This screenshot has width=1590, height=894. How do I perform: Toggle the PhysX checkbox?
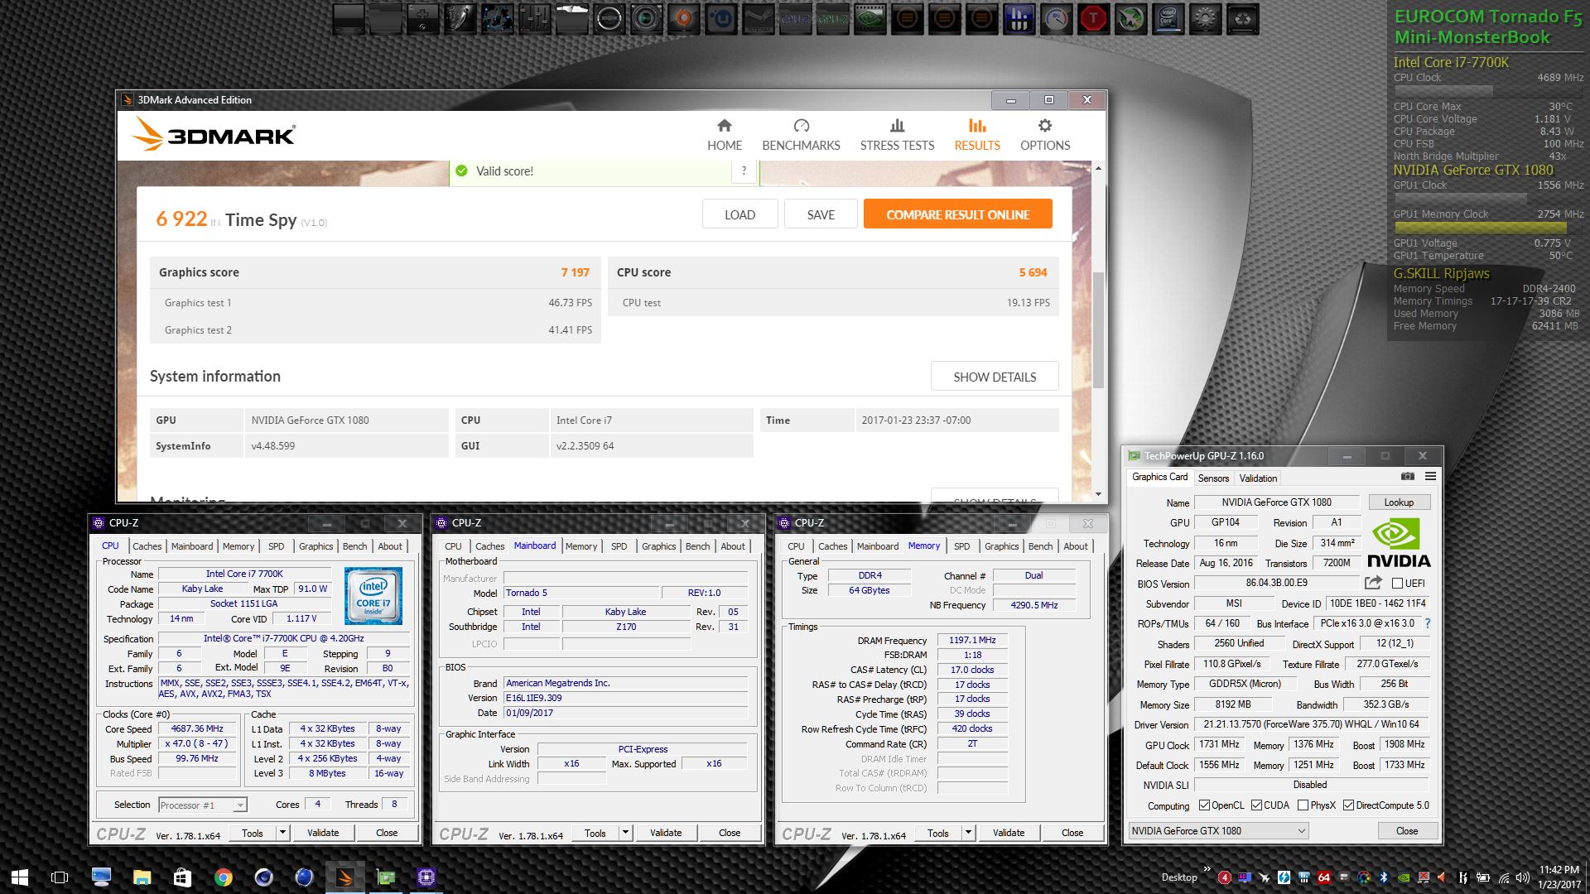(1303, 805)
